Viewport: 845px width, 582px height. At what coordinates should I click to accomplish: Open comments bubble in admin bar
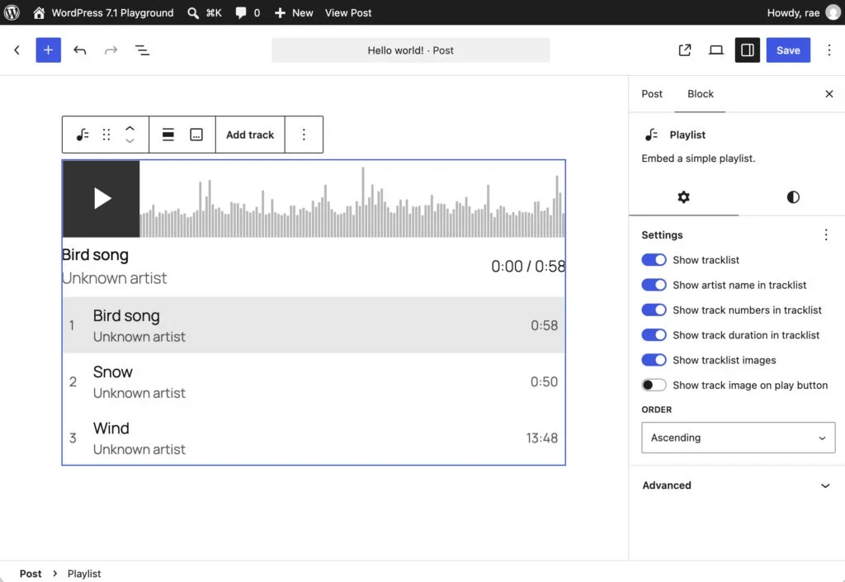click(x=248, y=13)
